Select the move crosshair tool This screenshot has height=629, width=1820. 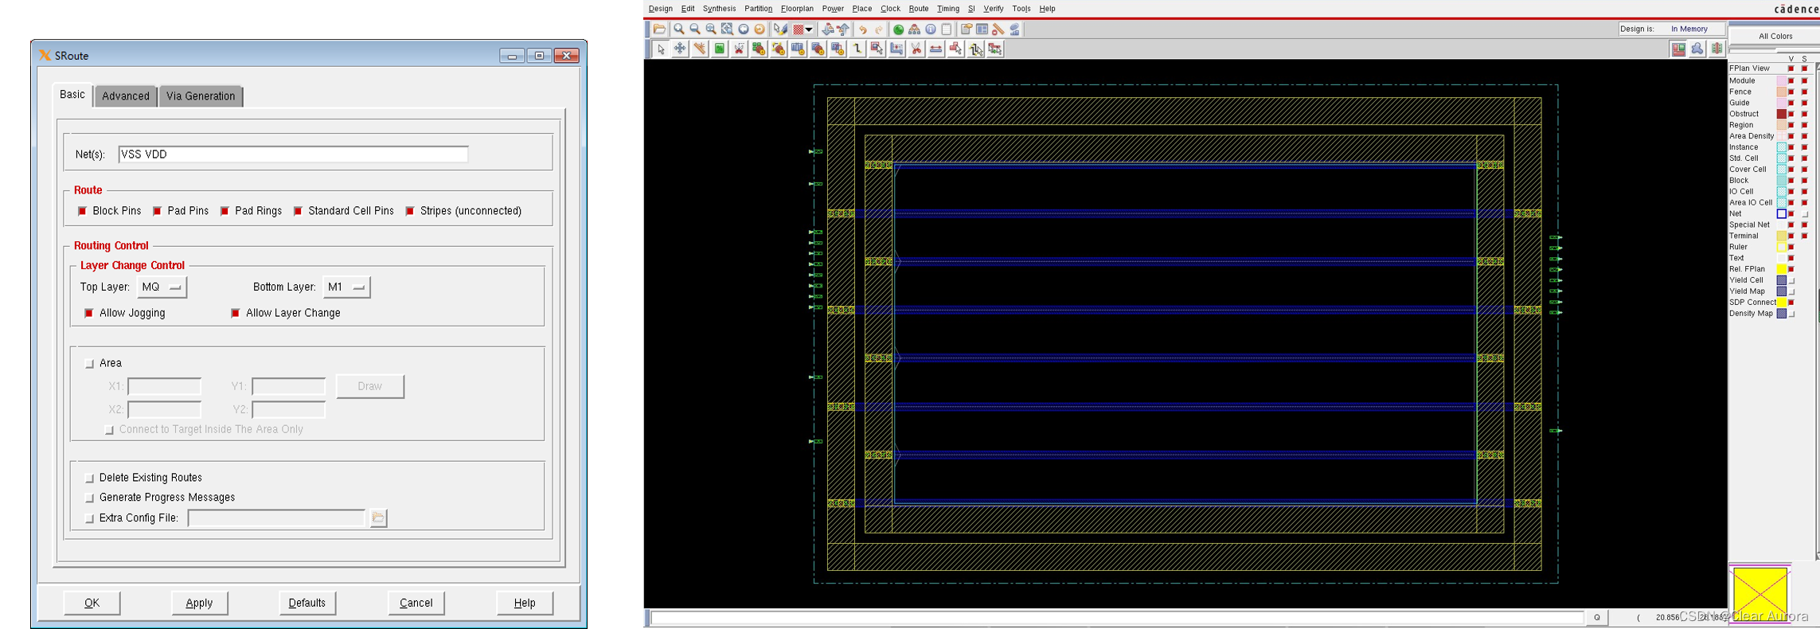pos(680,49)
